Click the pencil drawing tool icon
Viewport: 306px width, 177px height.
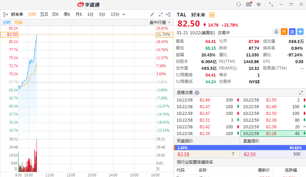(x=152, y=14)
